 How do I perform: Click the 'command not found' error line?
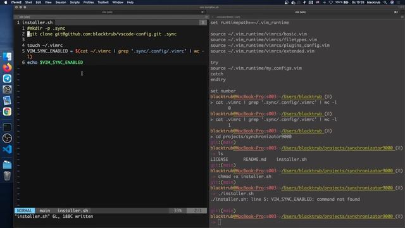(x=285, y=199)
